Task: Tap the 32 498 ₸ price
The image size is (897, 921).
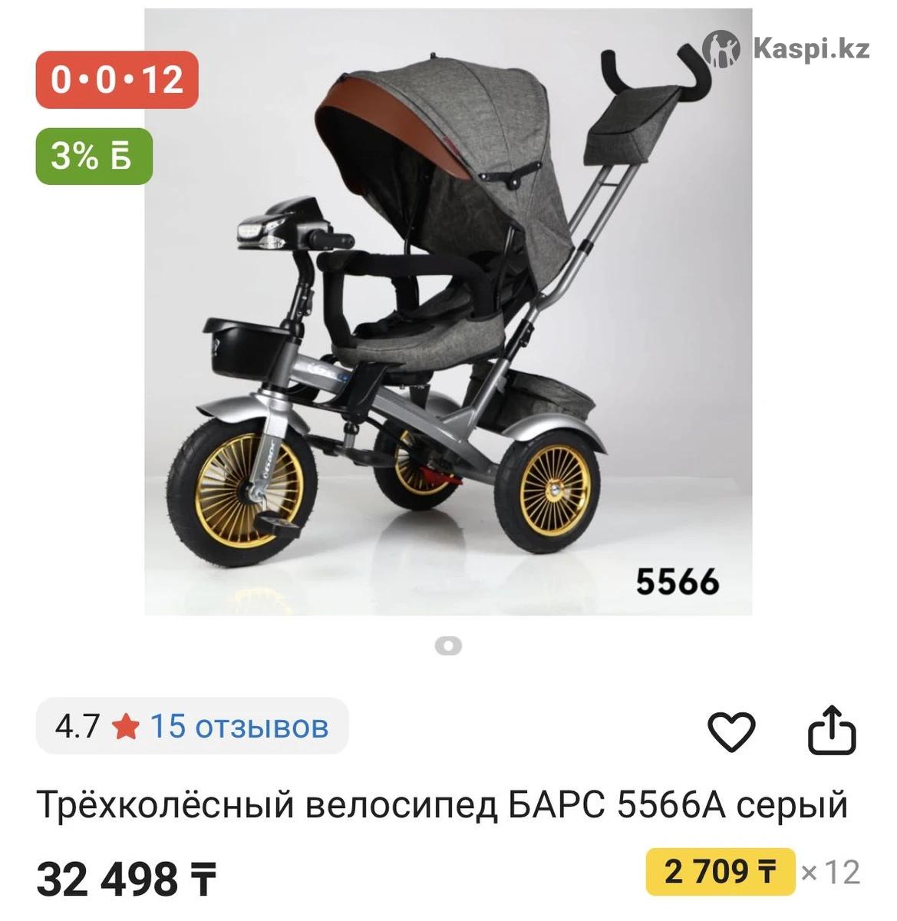Action: 127,878
